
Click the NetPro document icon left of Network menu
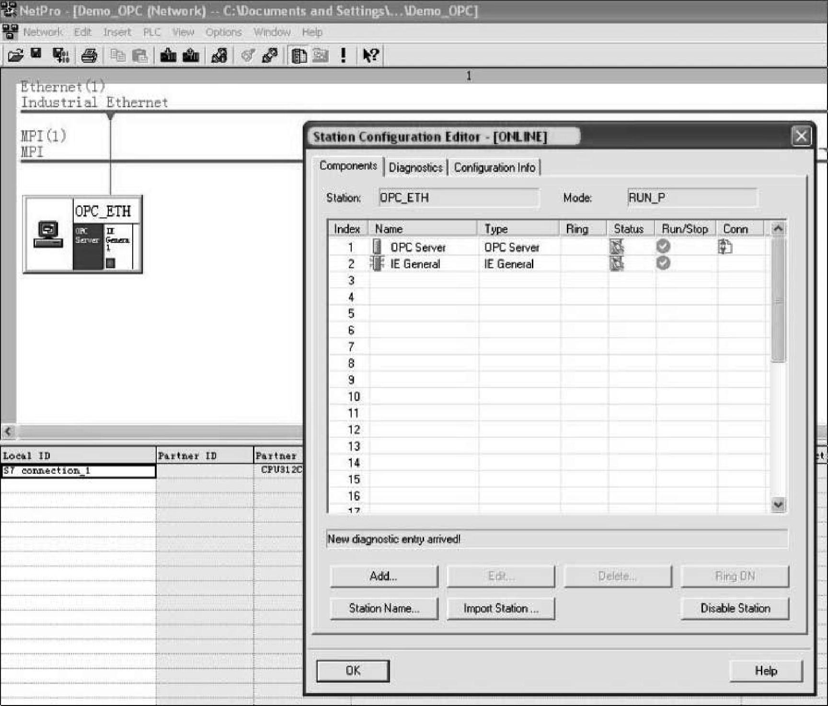tap(10, 32)
